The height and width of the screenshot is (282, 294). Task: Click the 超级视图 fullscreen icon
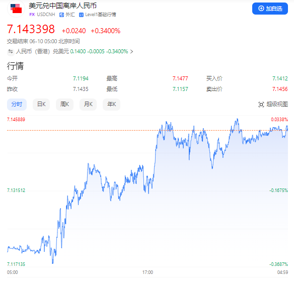click(x=261, y=104)
